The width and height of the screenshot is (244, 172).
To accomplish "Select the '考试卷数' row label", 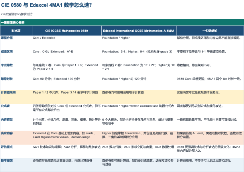I will pyautogui.click(x=7, y=65).
